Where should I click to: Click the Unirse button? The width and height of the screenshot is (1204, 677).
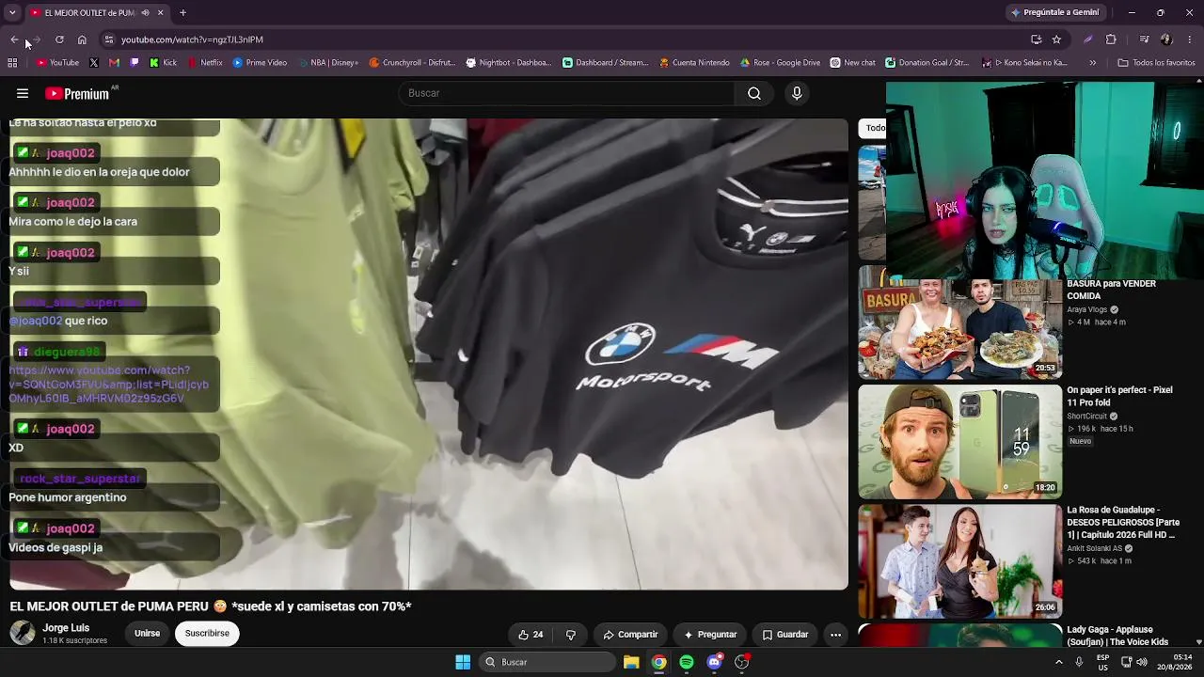(147, 633)
